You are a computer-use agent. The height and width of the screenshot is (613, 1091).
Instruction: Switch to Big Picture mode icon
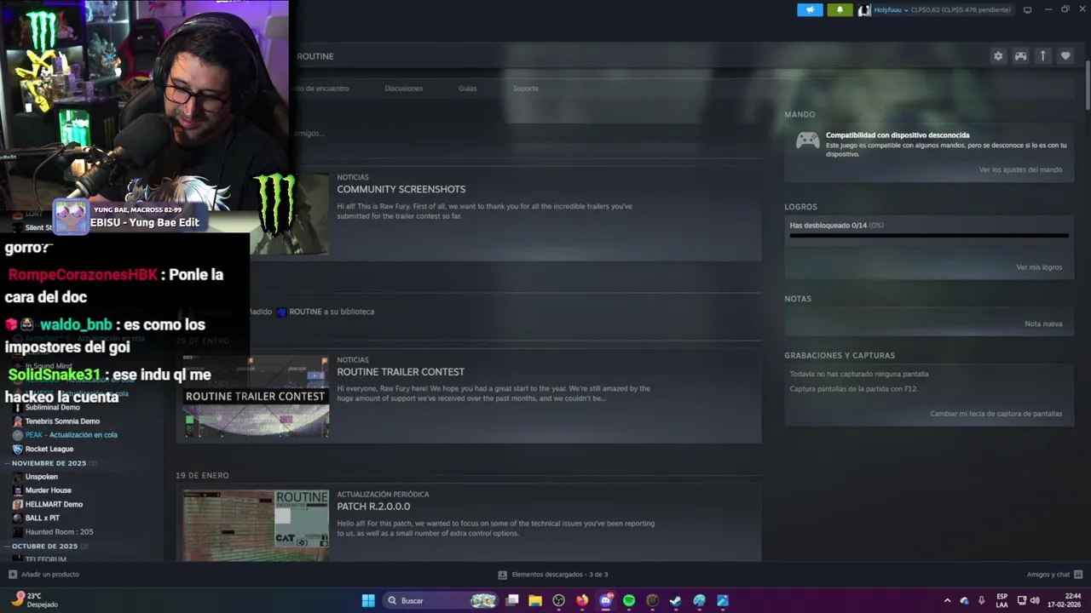(x=1027, y=10)
